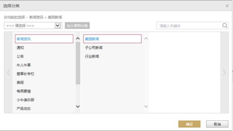233x131 pixels.
Task: Select 集团新闻 subcategory
Action: 112,39
